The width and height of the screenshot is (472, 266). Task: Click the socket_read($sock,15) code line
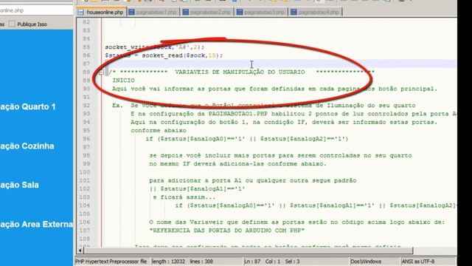(x=164, y=55)
